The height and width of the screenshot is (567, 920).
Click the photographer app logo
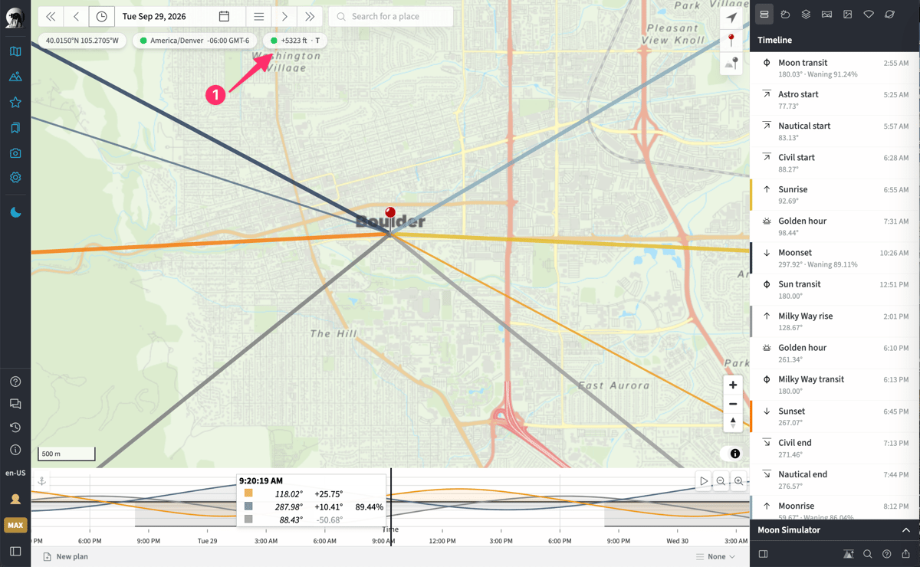(15, 17)
